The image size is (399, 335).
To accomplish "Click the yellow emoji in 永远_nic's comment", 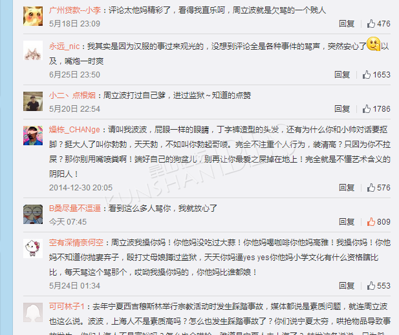I will click(373, 44).
